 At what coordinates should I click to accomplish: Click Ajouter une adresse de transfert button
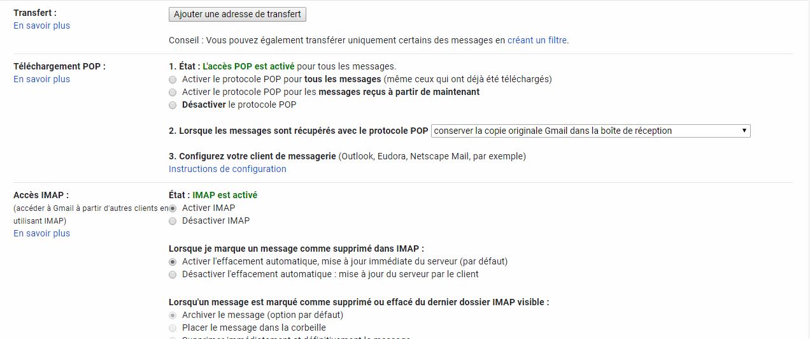pyautogui.click(x=237, y=14)
